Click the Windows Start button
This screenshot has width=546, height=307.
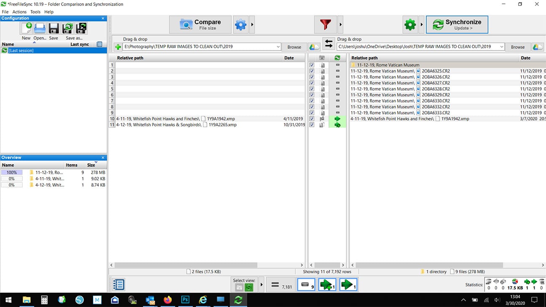point(8,300)
